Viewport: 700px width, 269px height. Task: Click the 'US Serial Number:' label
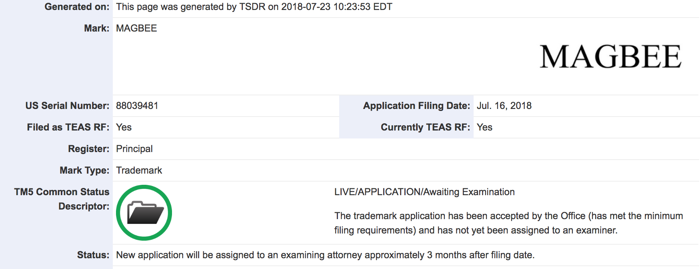click(x=67, y=106)
